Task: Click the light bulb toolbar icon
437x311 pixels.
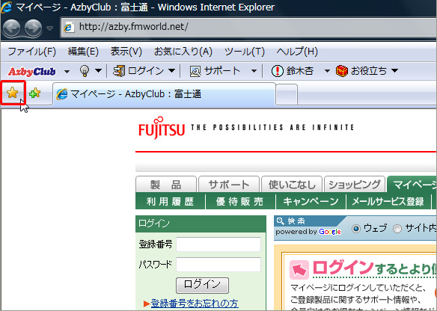Action: pyautogui.click(x=85, y=71)
